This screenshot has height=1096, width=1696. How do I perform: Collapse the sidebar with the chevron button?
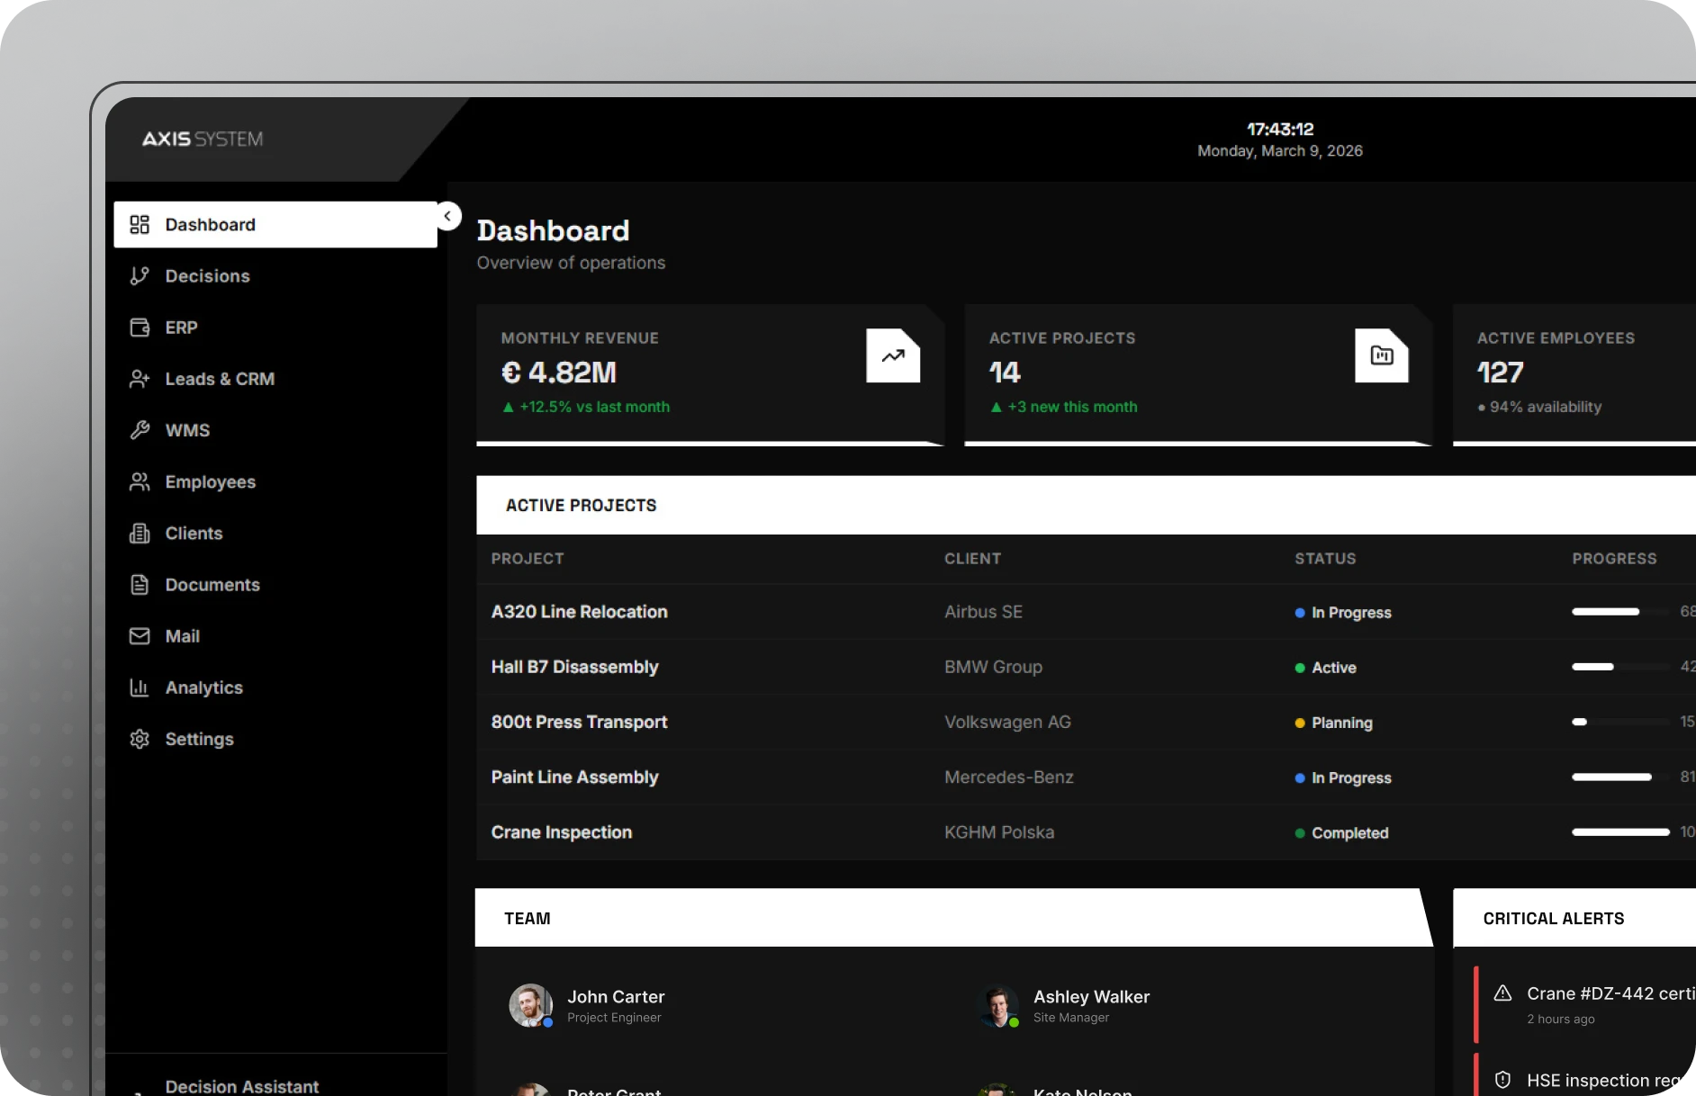click(x=447, y=216)
